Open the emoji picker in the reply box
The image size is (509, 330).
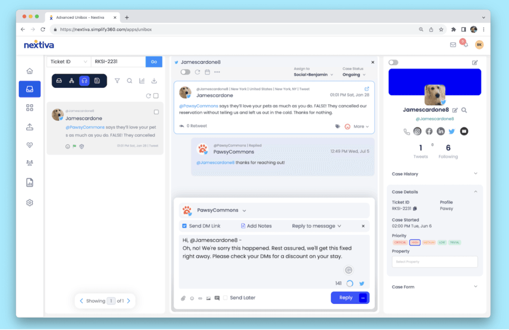pos(192,298)
